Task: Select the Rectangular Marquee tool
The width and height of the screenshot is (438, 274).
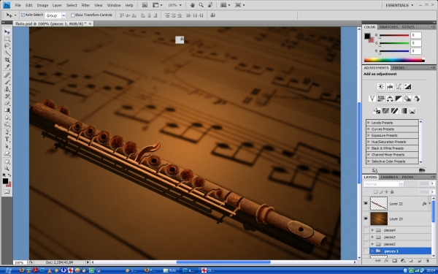Action: tap(7, 39)
